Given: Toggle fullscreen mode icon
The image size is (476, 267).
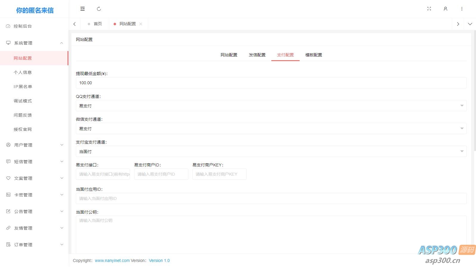Looking at the screenshot, I should 429,9.
